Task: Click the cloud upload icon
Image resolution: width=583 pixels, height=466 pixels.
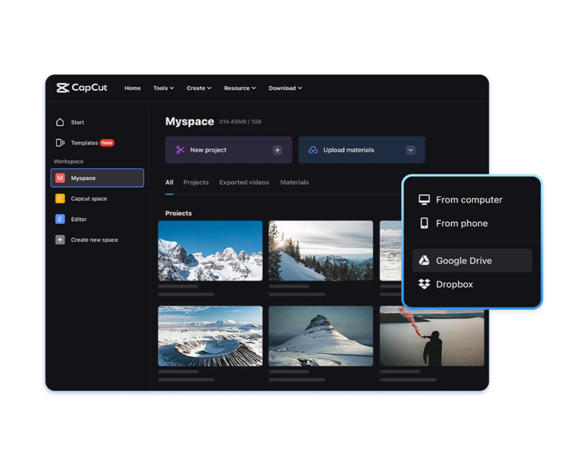Action: point(313,150)
